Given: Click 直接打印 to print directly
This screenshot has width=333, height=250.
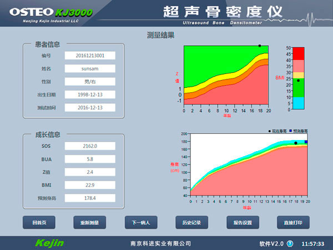Looking at the screenshot, I should click(x=293, y=222).
